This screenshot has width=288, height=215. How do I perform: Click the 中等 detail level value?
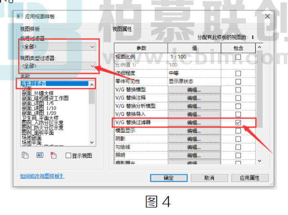[x=173, y=73]
